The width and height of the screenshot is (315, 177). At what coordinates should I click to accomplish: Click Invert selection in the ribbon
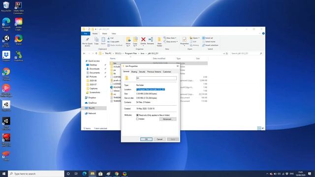click(x=210, y=45)
